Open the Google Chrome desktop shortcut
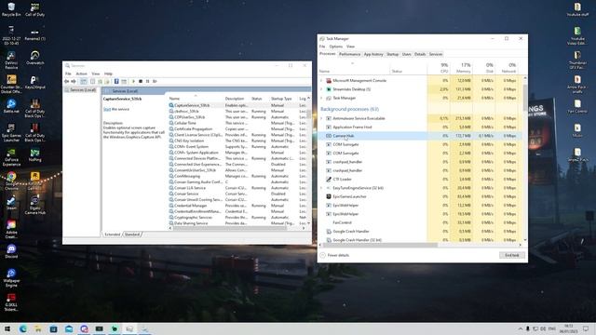 pyautogui.click(x=11, y=181)
